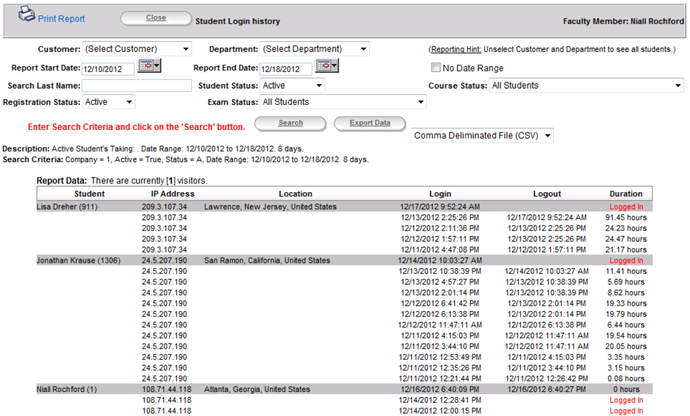
Task: Click login time 12/12/2012 11:47:11 AM
Action: [x=440, y=325]
